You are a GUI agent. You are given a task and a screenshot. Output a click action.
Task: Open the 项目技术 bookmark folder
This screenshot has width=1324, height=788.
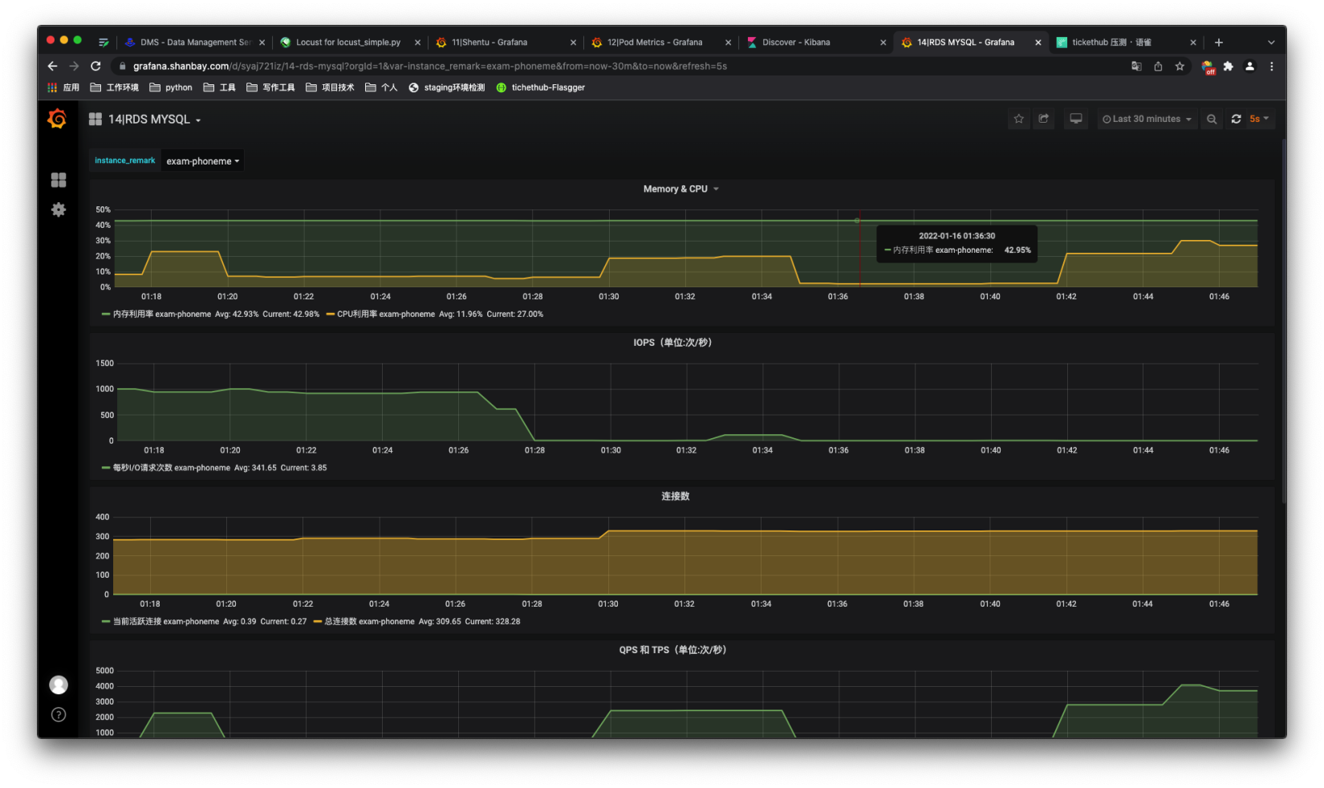[330, 87]
